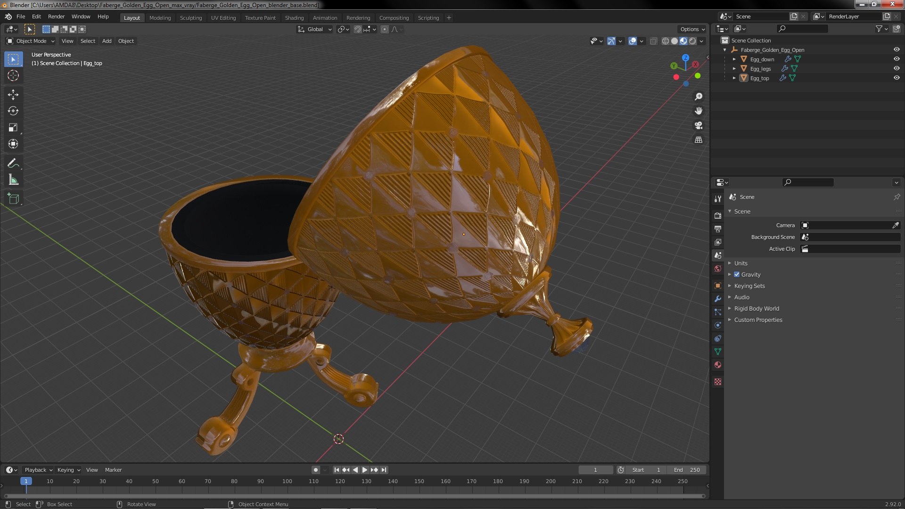Viewport: 905px width, 509px height.
Task: Select the Transform tool
Action: pos(13,144)
